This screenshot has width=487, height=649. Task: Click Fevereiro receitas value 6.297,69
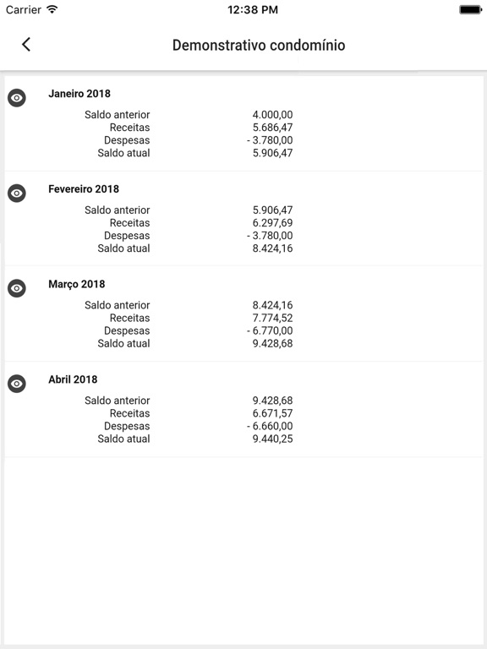point(272,223)
